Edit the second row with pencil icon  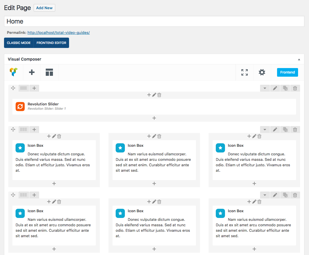coord(275,130)
